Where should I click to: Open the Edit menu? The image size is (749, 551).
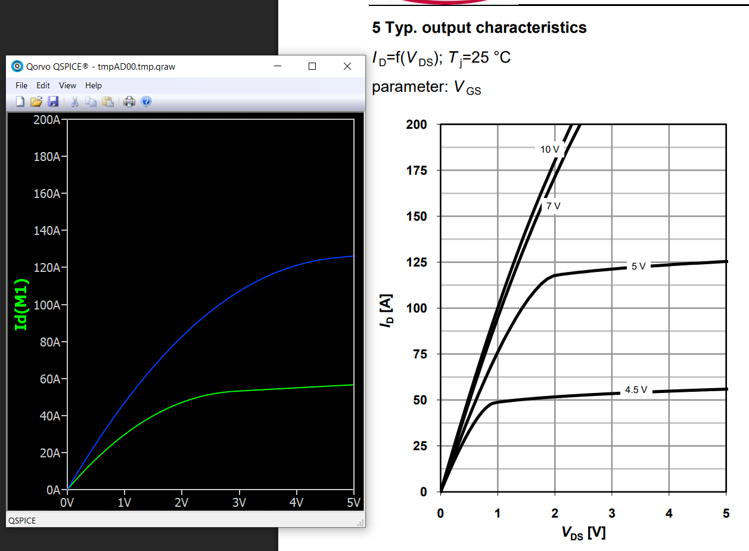tap(43, 85)
